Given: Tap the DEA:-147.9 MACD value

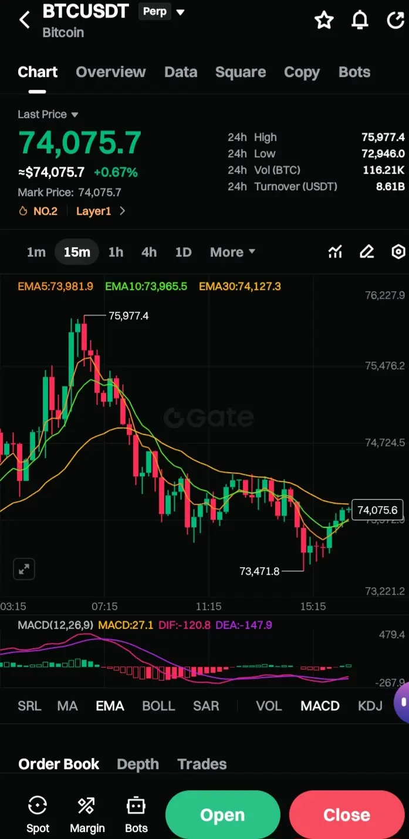Looking at the screenshot, I should [x=244, y=625].
